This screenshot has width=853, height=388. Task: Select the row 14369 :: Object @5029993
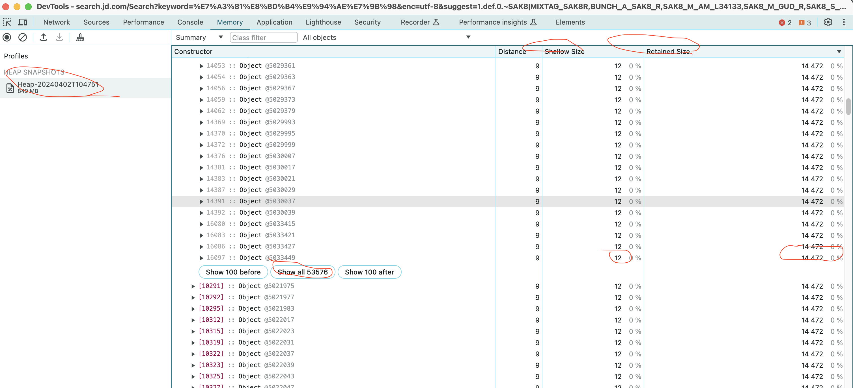point(508,122)
